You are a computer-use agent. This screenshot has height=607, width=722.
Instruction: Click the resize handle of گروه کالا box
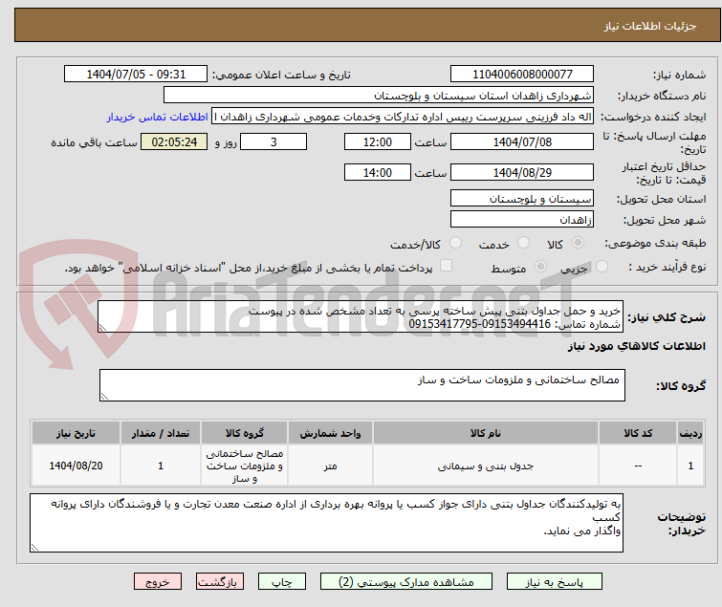104,397
